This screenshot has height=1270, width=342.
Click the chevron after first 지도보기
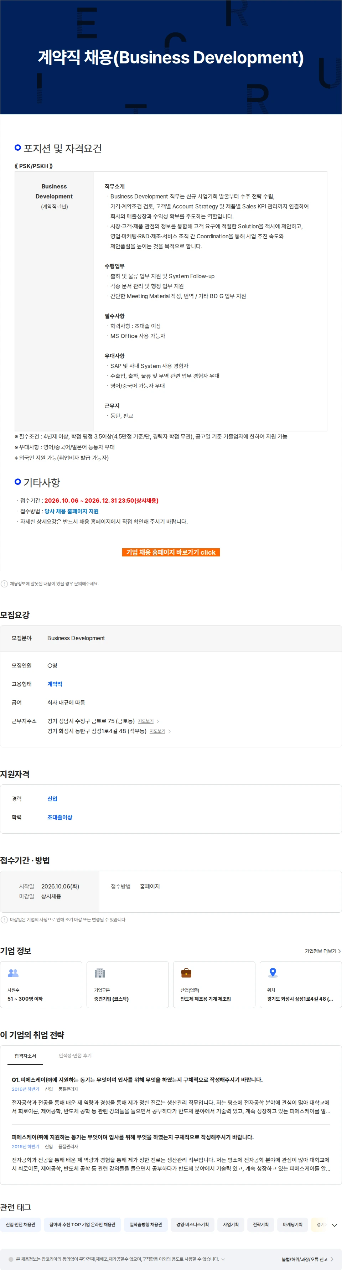(x=158, y=721)
